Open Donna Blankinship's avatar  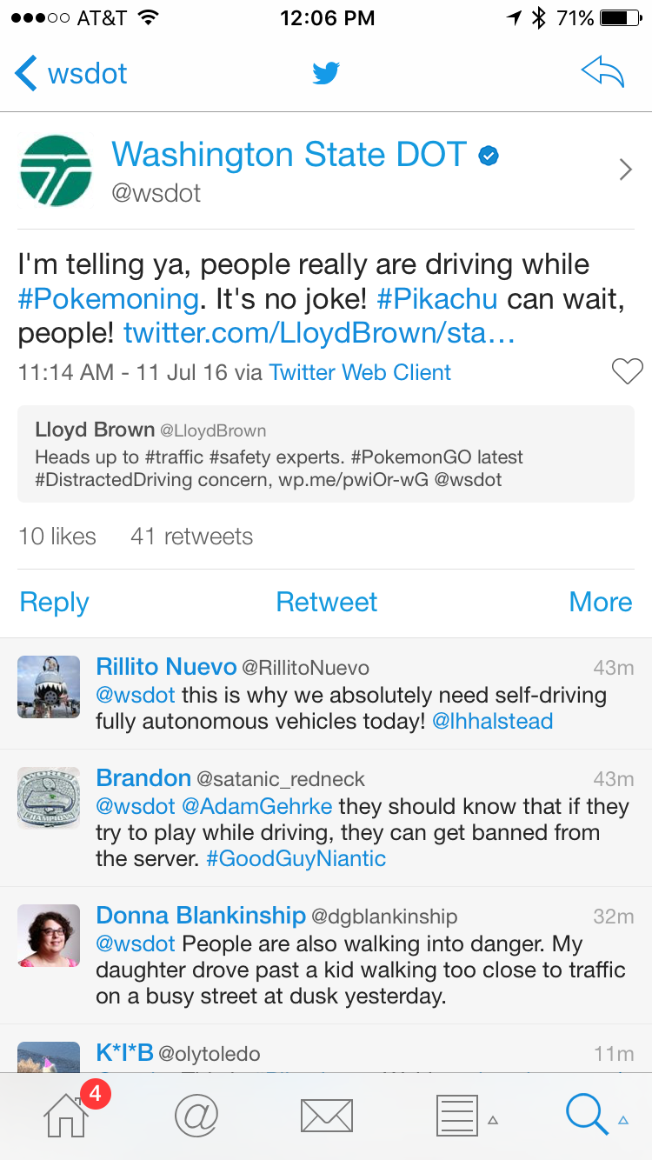pyautogui.click(x=49, y=936)
